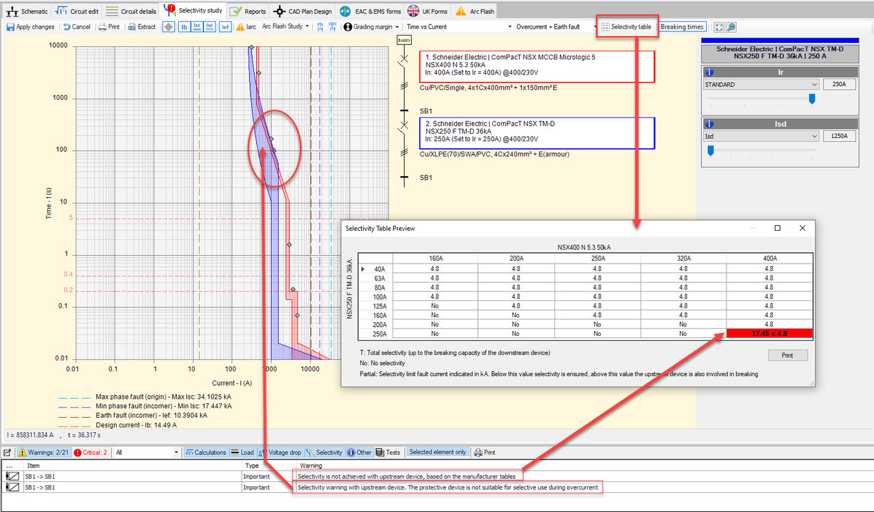Click Print in the warnings bar
The width and height of the screenshot is (874, 512).
pyautogui.click(x=485, y=453)
